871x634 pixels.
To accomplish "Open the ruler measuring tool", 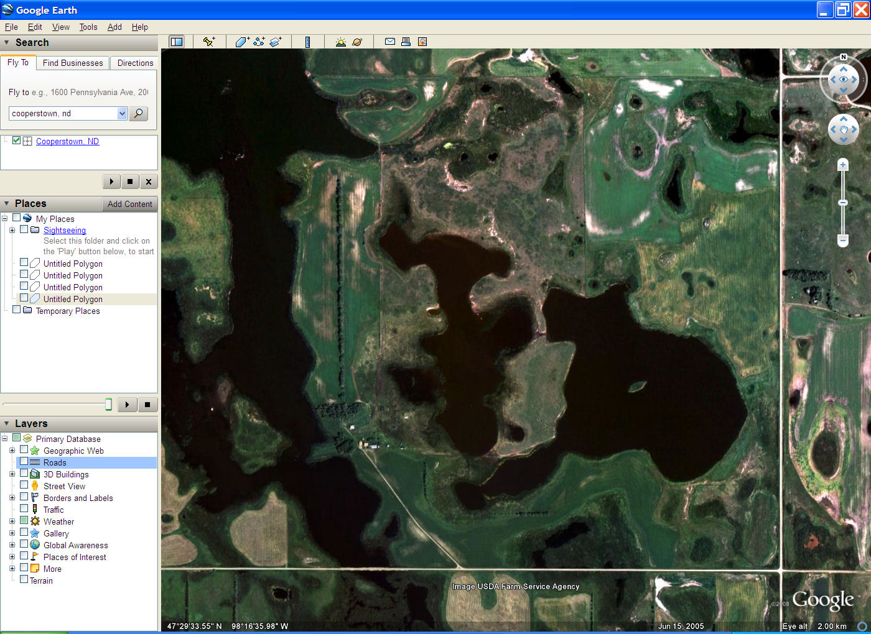I will [307, 42].
